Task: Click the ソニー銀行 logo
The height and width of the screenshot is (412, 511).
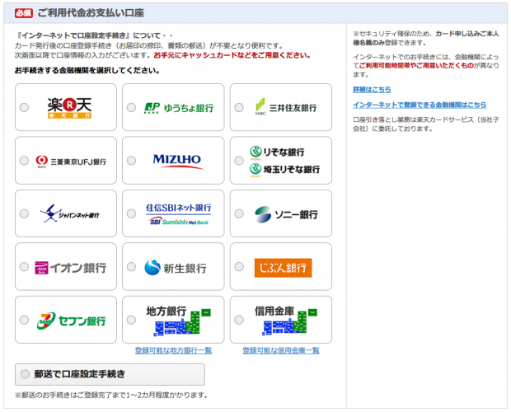Action: click(286, 214)
